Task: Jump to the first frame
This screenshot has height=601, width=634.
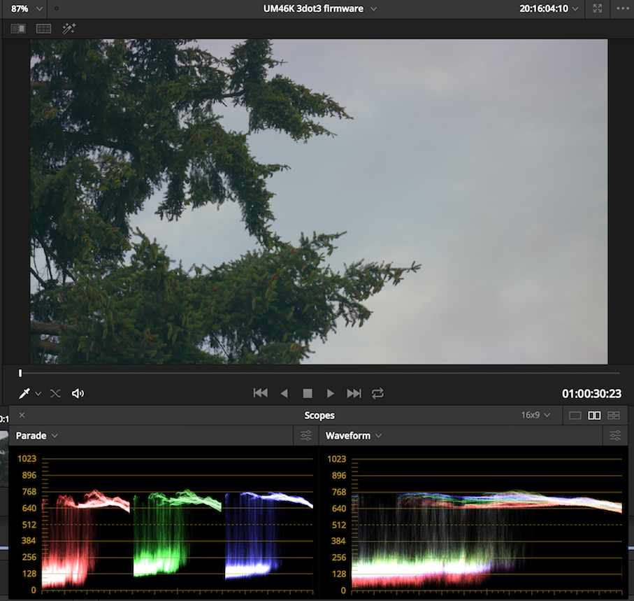Action: point(261,393)
